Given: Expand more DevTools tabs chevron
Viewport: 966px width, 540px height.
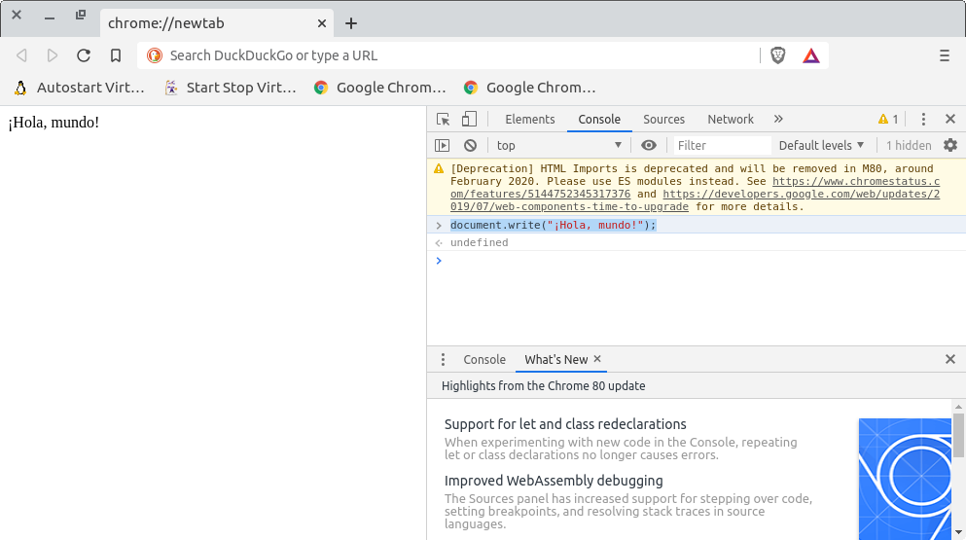Looking at the screenshot, I should tap(778, 120).
